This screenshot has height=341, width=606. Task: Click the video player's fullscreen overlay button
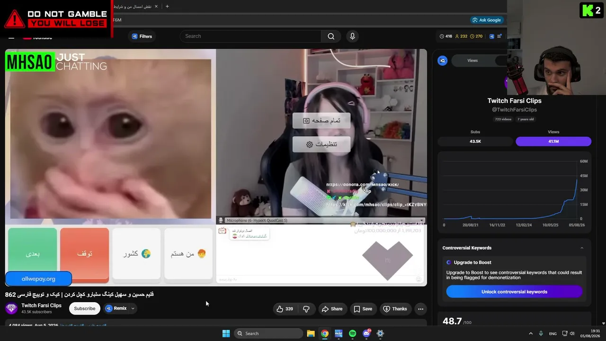click(321, 121)
